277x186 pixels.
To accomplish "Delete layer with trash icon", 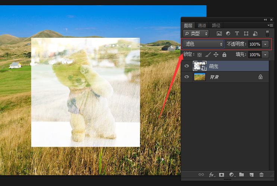I will [x=261, y=175].
